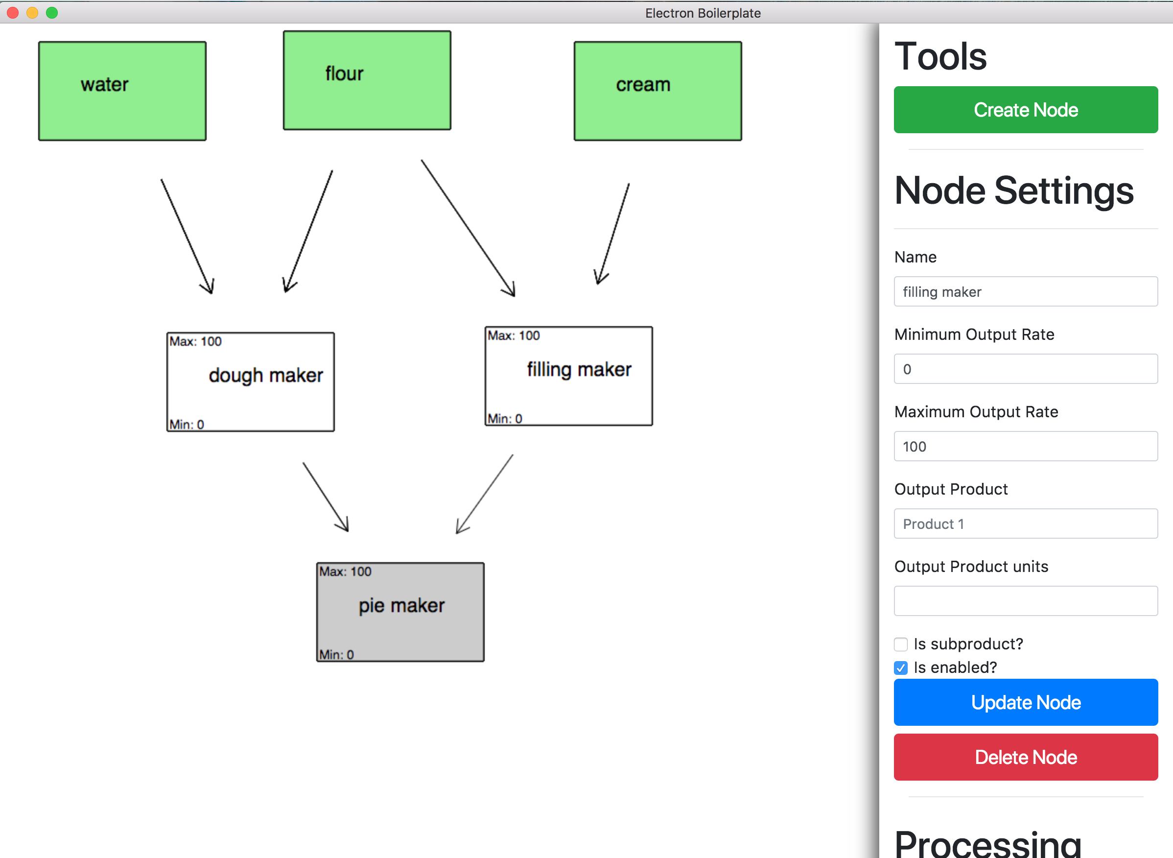Click the Output Product field
Viewport: 1173px width, 858px height.
(1026, 524)
